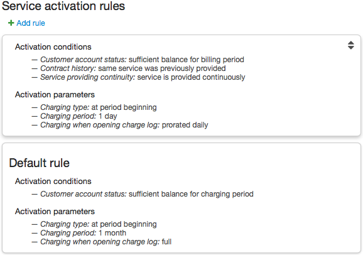Click the first rule's Activation parameters heading

point(55,94)
